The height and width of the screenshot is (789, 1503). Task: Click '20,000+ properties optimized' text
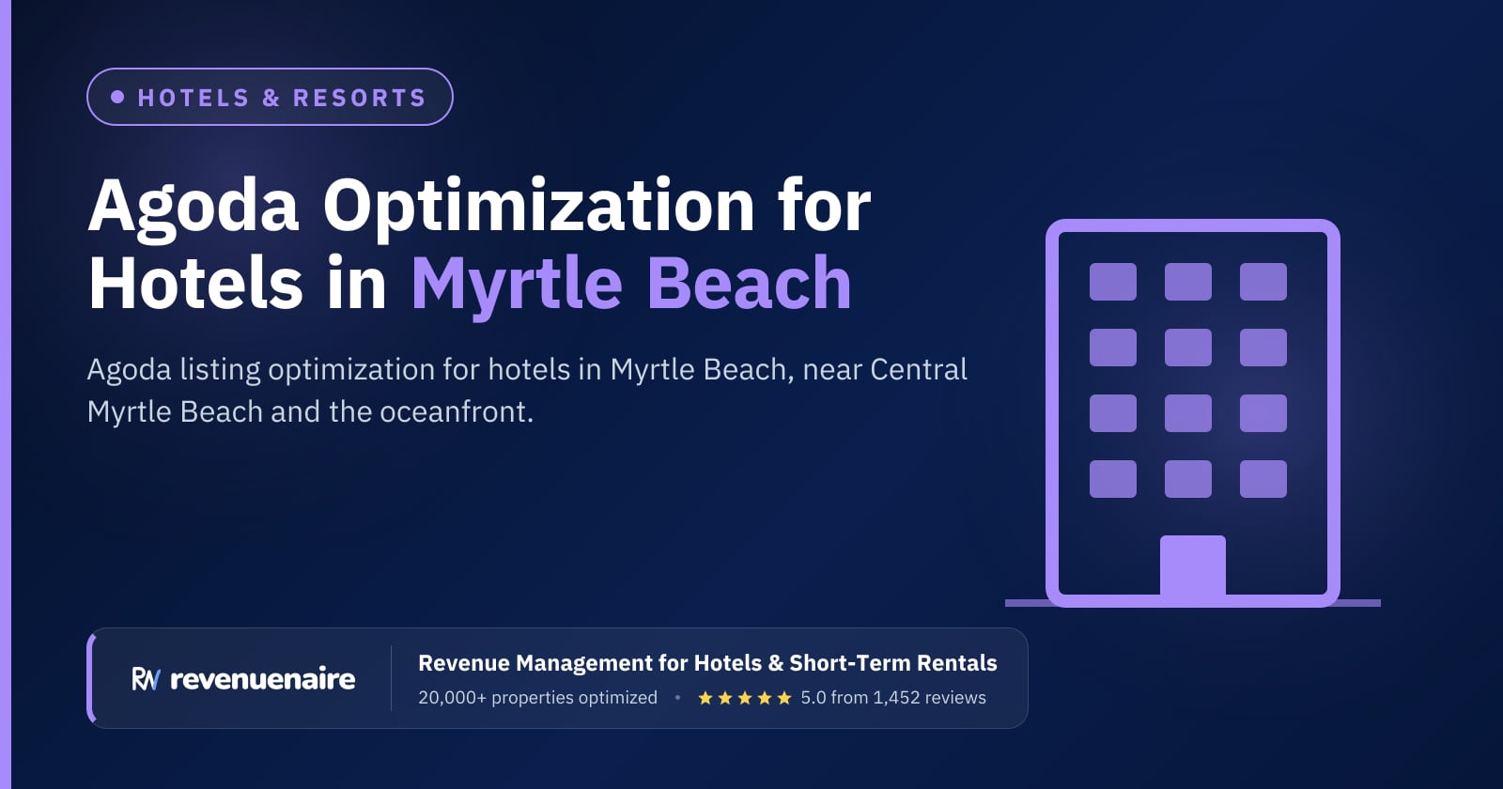point(537,698)
